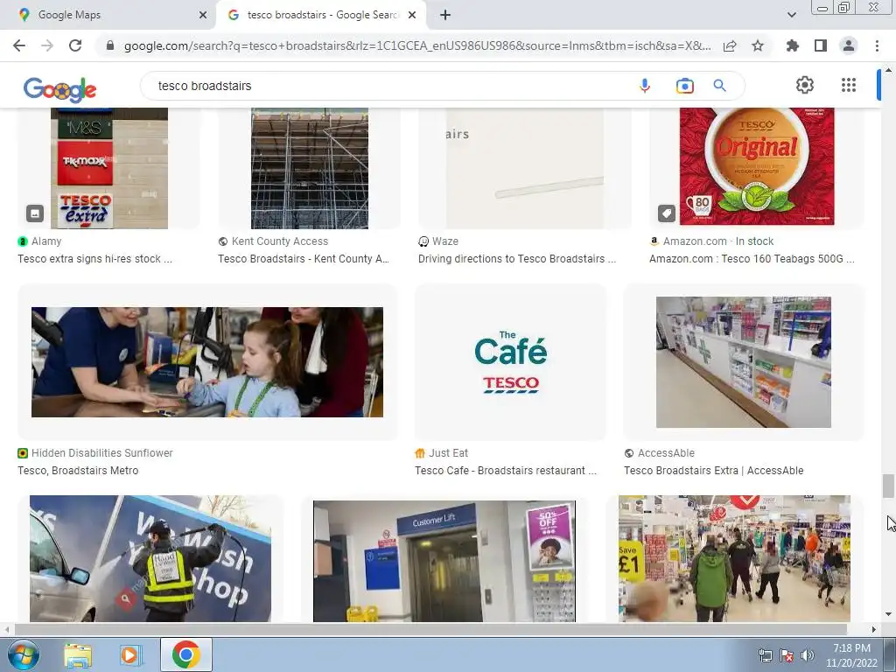
Task: View site information via the lock icon
Action: pyautogui.click(x=110, y=45)
